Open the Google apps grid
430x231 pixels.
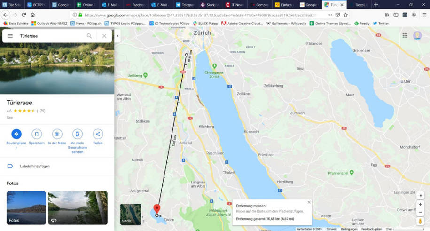click(405, 35)
